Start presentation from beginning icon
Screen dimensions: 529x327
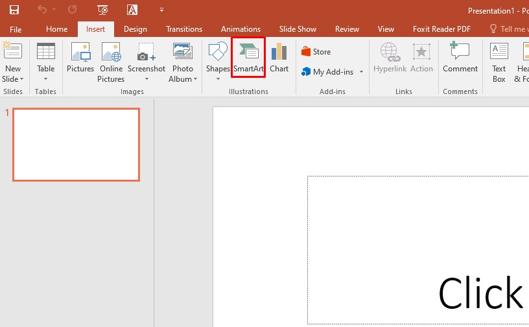102,10
